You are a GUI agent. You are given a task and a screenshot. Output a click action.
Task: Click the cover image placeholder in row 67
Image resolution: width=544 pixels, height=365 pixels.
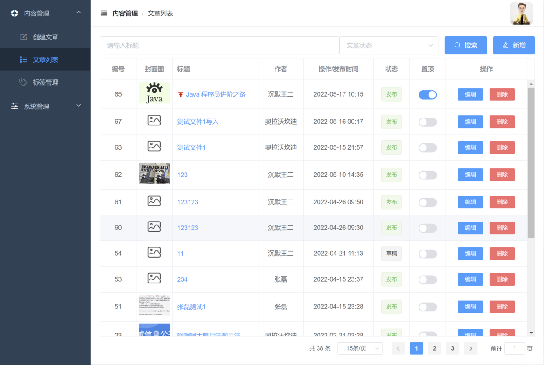(x=154, y=121)
